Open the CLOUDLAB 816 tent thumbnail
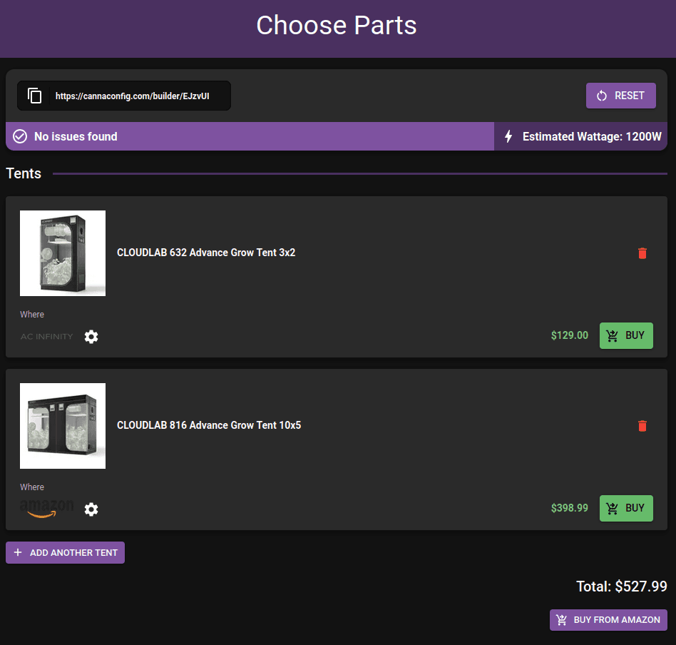676x645 pixels. [x=63, y=426]
